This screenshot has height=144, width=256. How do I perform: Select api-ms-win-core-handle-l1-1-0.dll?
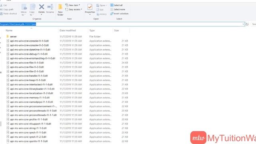click(x=29, y=76)
